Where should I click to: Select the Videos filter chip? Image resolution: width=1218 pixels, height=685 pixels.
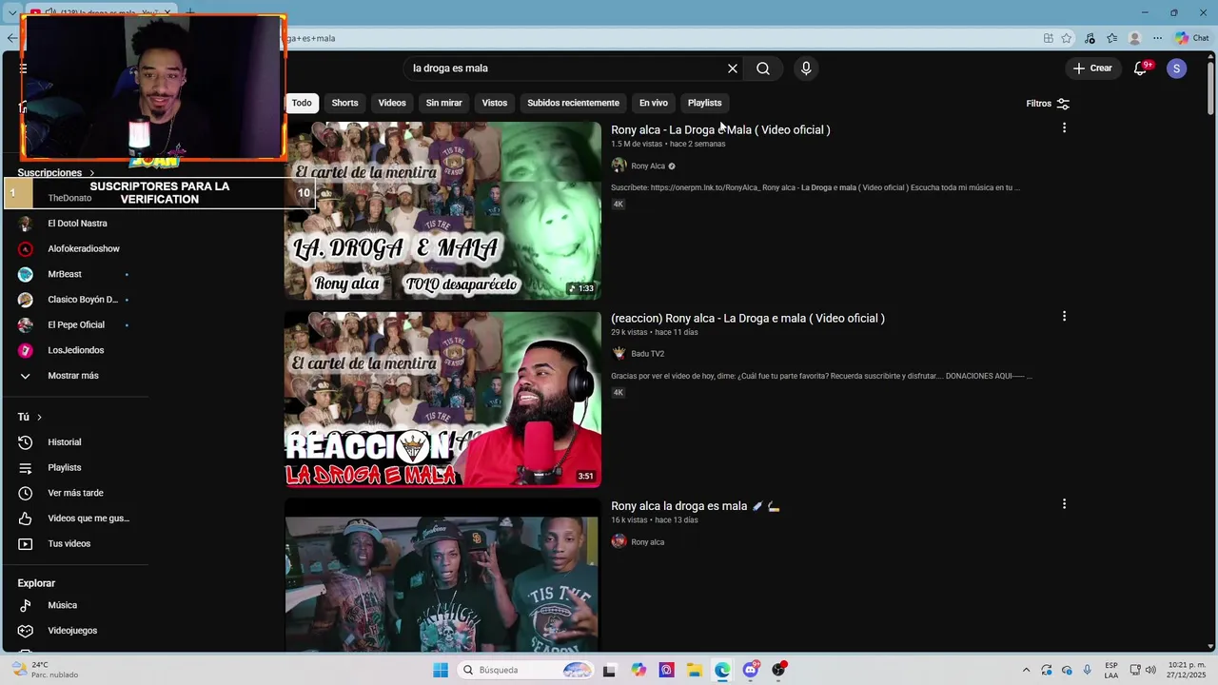point(392,103)
